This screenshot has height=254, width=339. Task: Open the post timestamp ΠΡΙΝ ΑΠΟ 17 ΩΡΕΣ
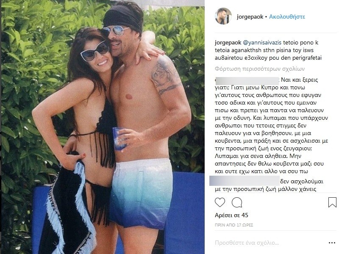click(234, 225)
